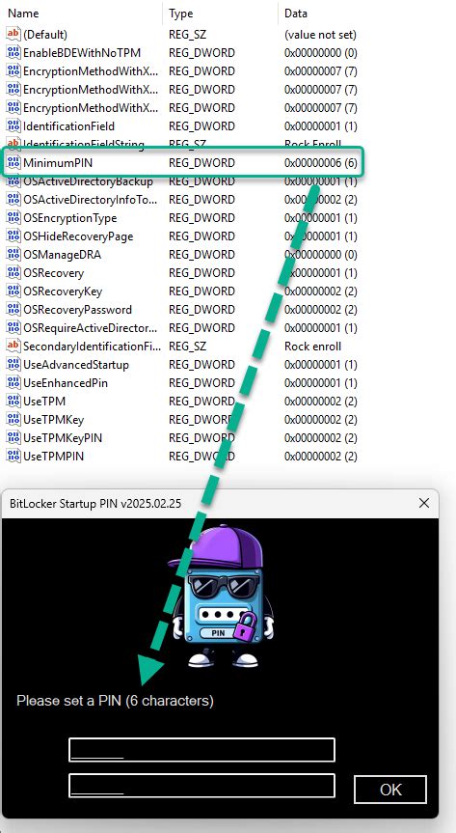Click the MinimumPIN REG_DWORD type cell

coord(201,162)
